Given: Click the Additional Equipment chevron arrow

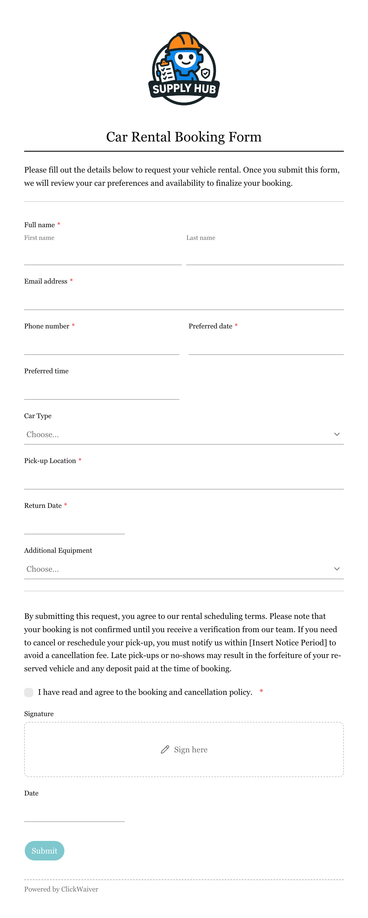Looking at the screenshot, I should 337,569.
